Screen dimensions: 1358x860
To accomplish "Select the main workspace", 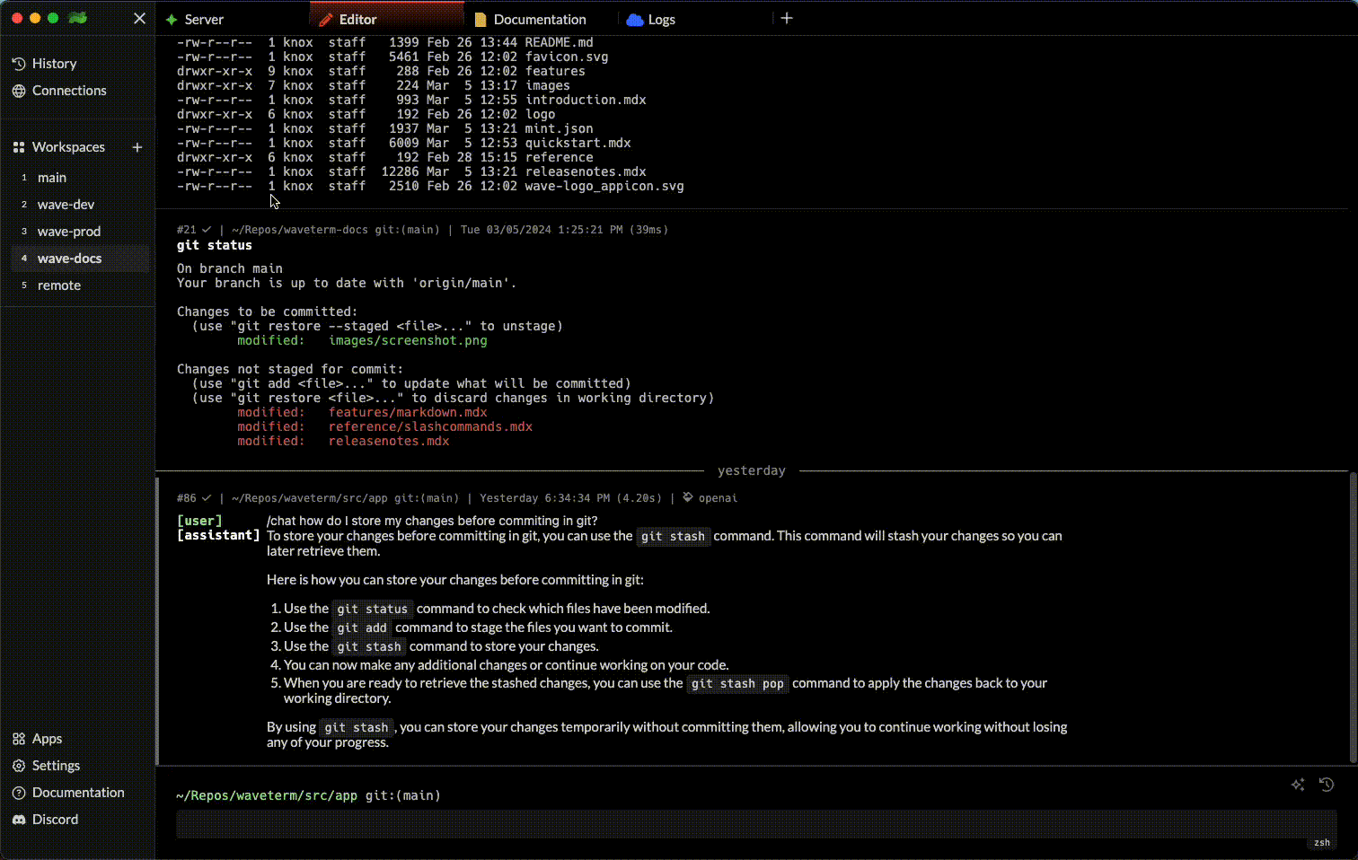I will tap(79, 178).
